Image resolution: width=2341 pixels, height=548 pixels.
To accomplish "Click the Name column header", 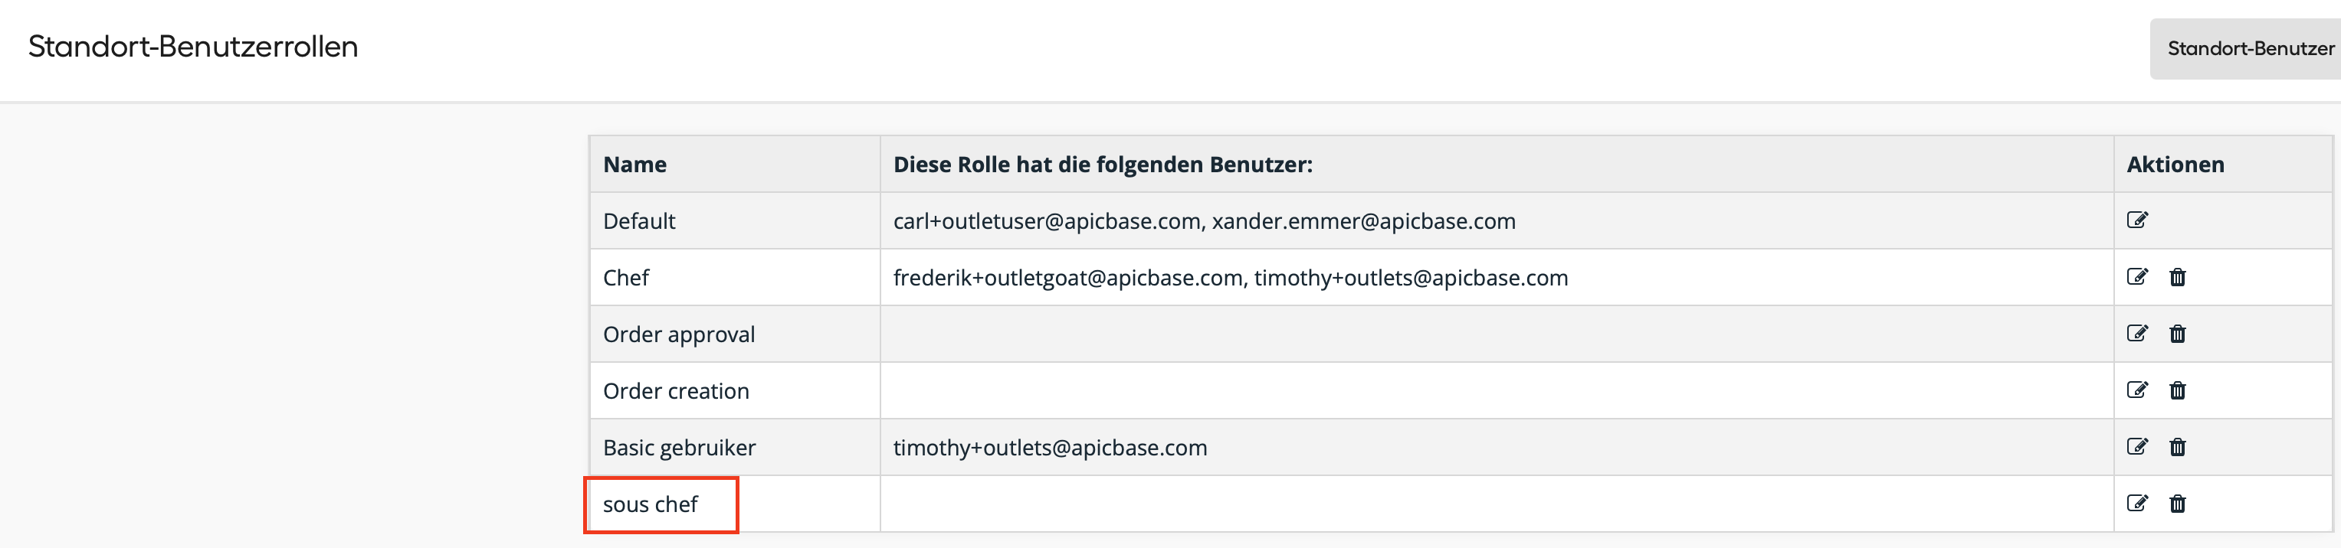I will pos(634,165).
